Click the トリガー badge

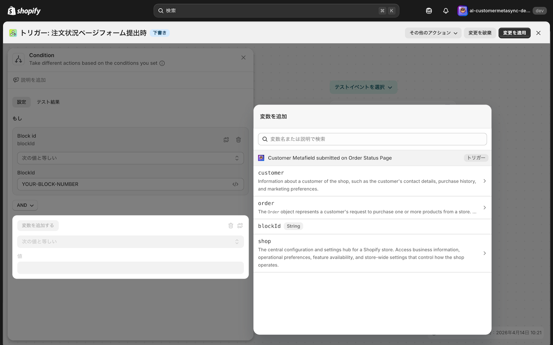pyautogui.click(x=476, y=158)
